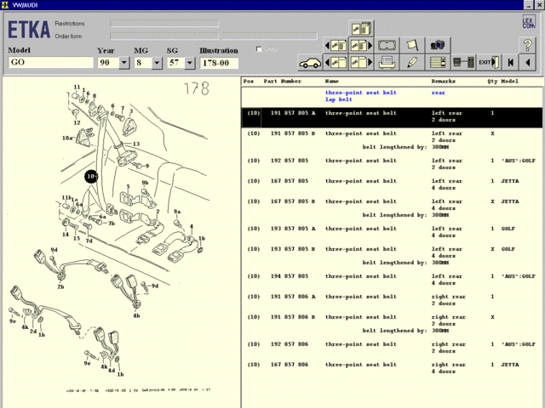Select part number 192 857 806

pos(290,344)
